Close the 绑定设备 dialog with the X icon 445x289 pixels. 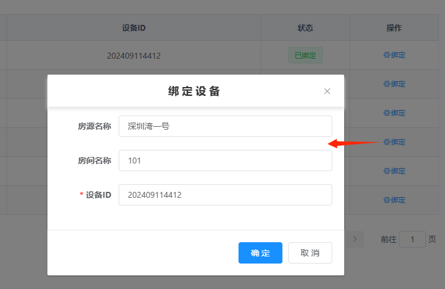click(x=327, y=91)
